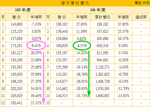150x107 pixels.
Task: Click the 139,440 revenue cell
Action: (62, 31)
